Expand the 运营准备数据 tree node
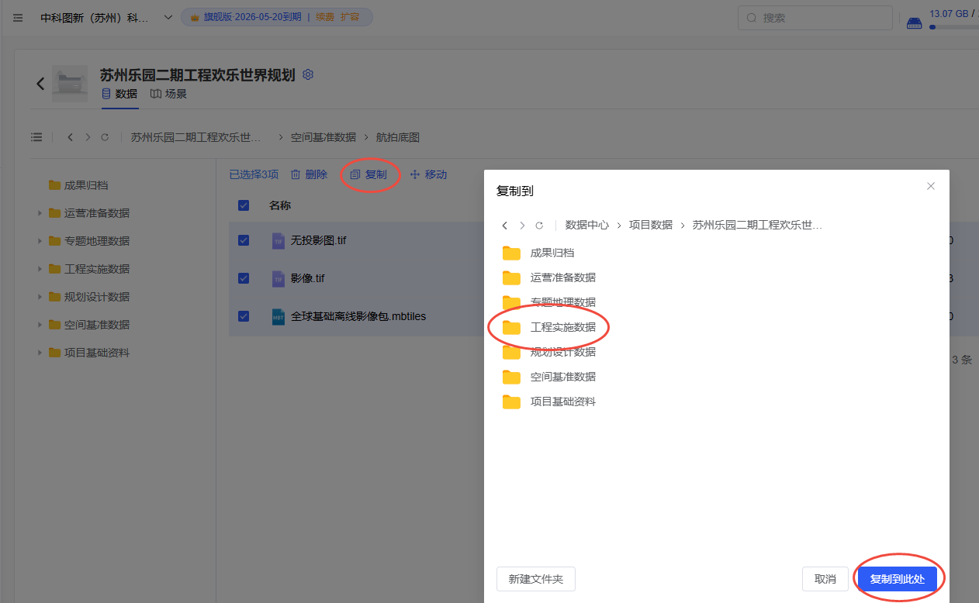Screen dimensions: 979x603 point(40,213)
